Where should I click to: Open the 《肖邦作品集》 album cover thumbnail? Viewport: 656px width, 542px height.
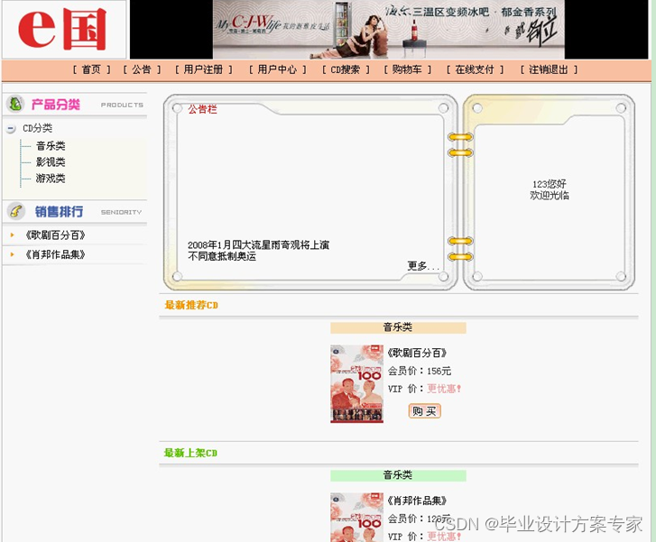tap(356, 518)
